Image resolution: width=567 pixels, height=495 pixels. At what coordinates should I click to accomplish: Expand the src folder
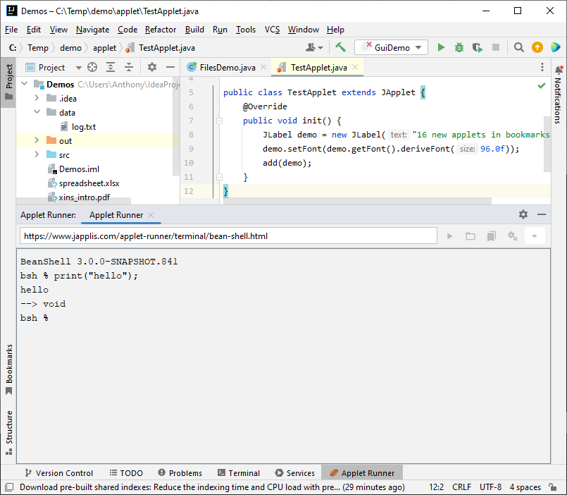tap(37, 154)
